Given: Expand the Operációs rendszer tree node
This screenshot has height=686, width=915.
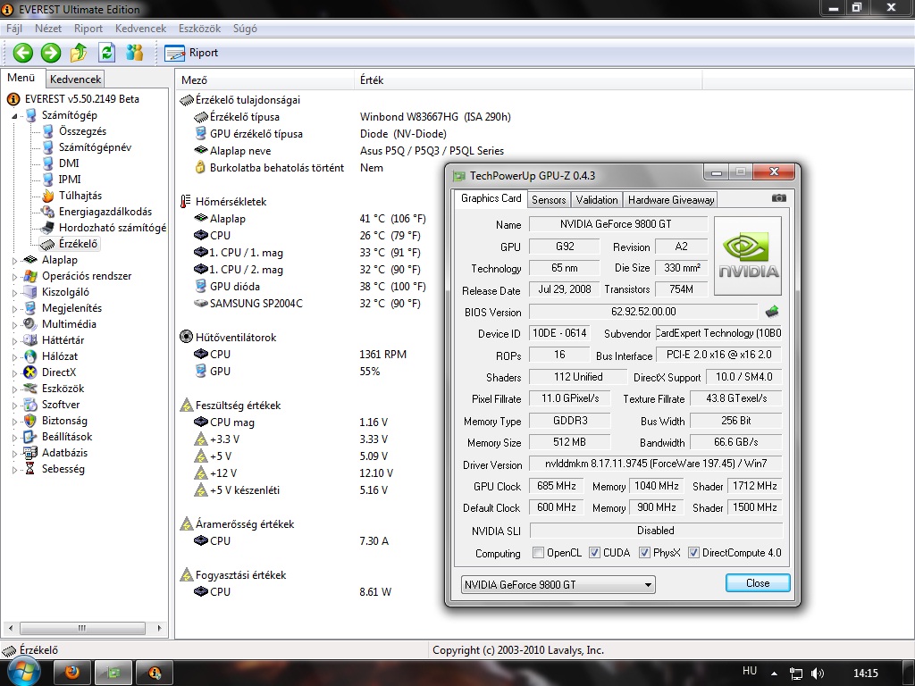Looking at the screenshot, I should point(15,277).
